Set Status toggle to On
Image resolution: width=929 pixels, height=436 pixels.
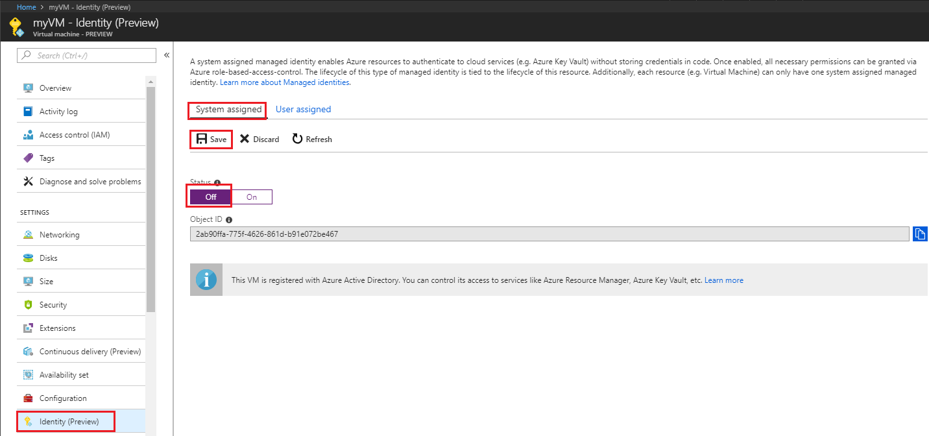[x=252, y=197]
